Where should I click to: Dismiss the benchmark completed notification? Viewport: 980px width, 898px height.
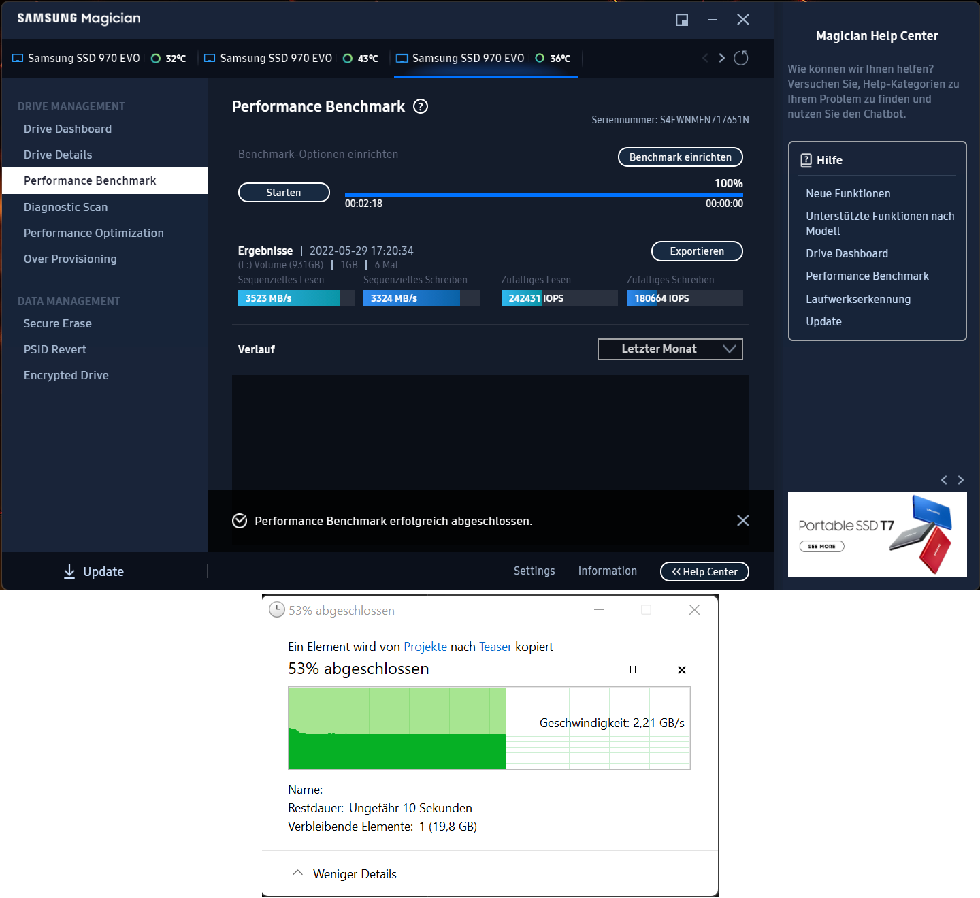coord(743,520)
